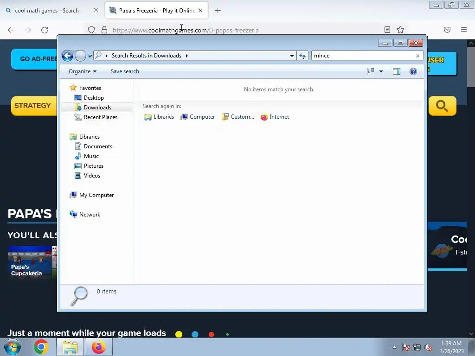Expand the address bar previous locations dropdown

(292, 56)
